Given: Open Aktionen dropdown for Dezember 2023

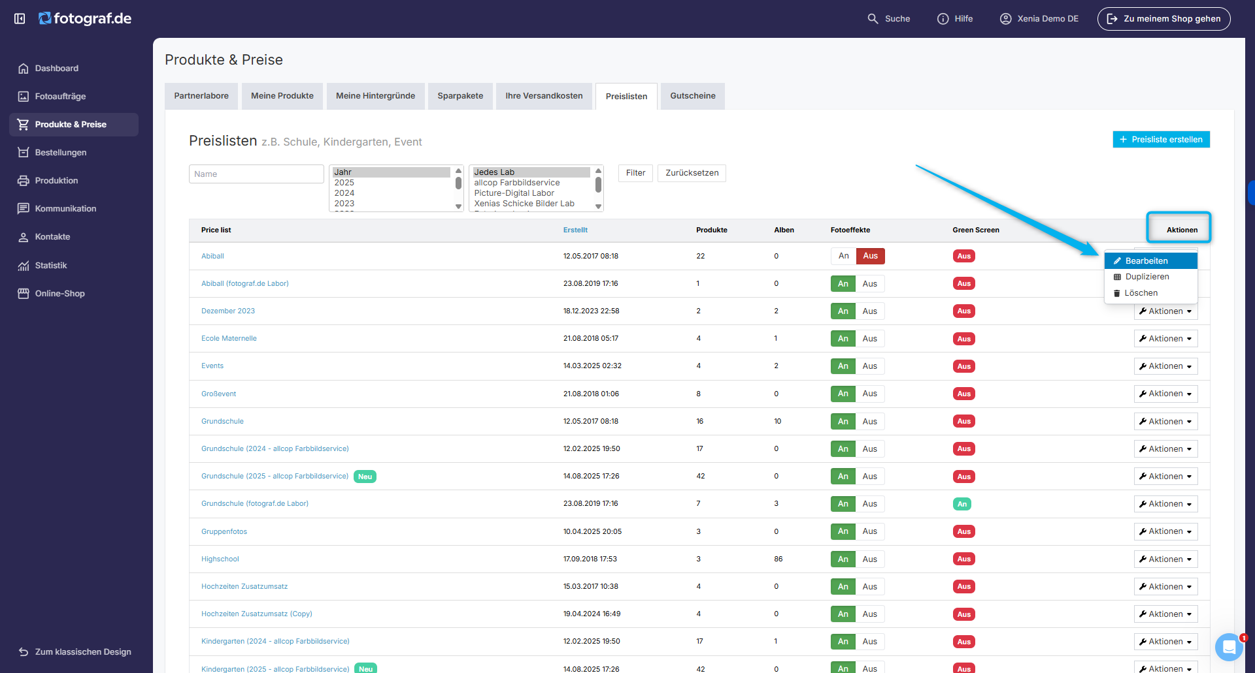Looking at the screenshot, I should (x=1165, y=311).
